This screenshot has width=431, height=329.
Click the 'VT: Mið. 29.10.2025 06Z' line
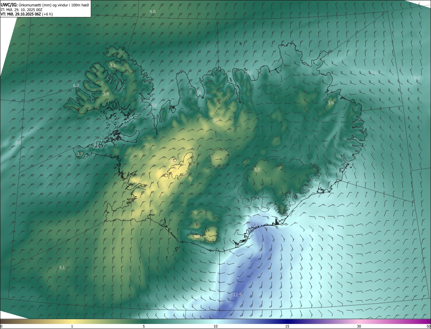(x=21, y=14)
